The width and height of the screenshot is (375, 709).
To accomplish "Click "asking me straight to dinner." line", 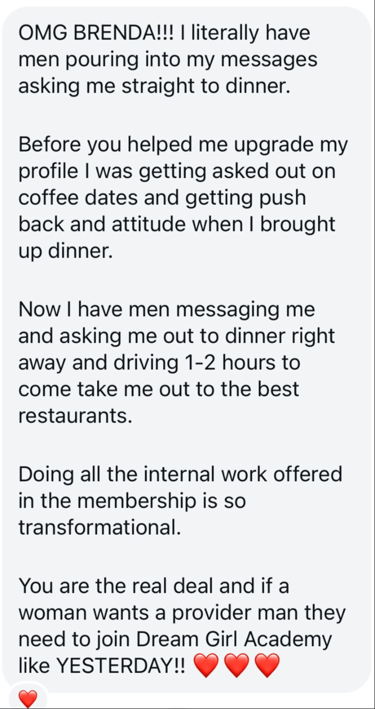I will (154, 87).
